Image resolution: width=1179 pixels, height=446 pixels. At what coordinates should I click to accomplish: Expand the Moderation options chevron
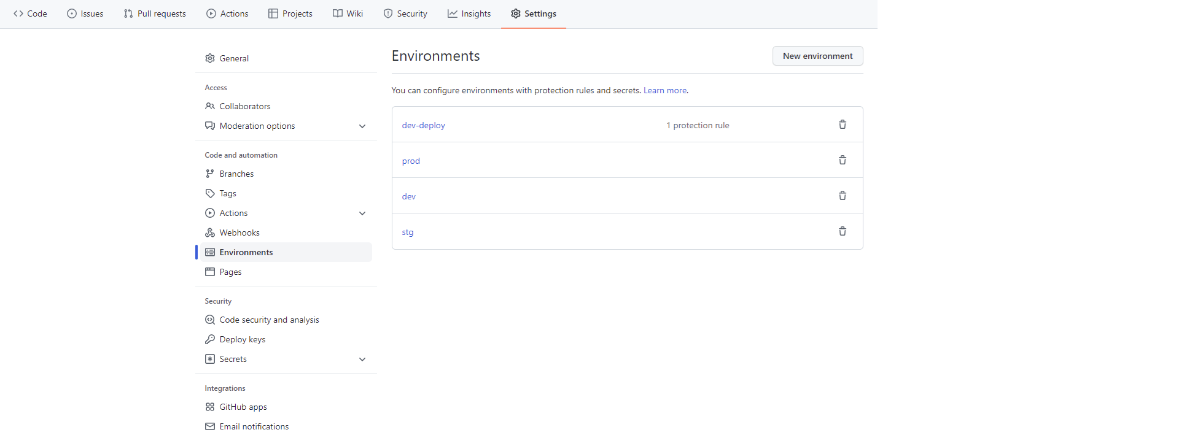coord(362,126)
